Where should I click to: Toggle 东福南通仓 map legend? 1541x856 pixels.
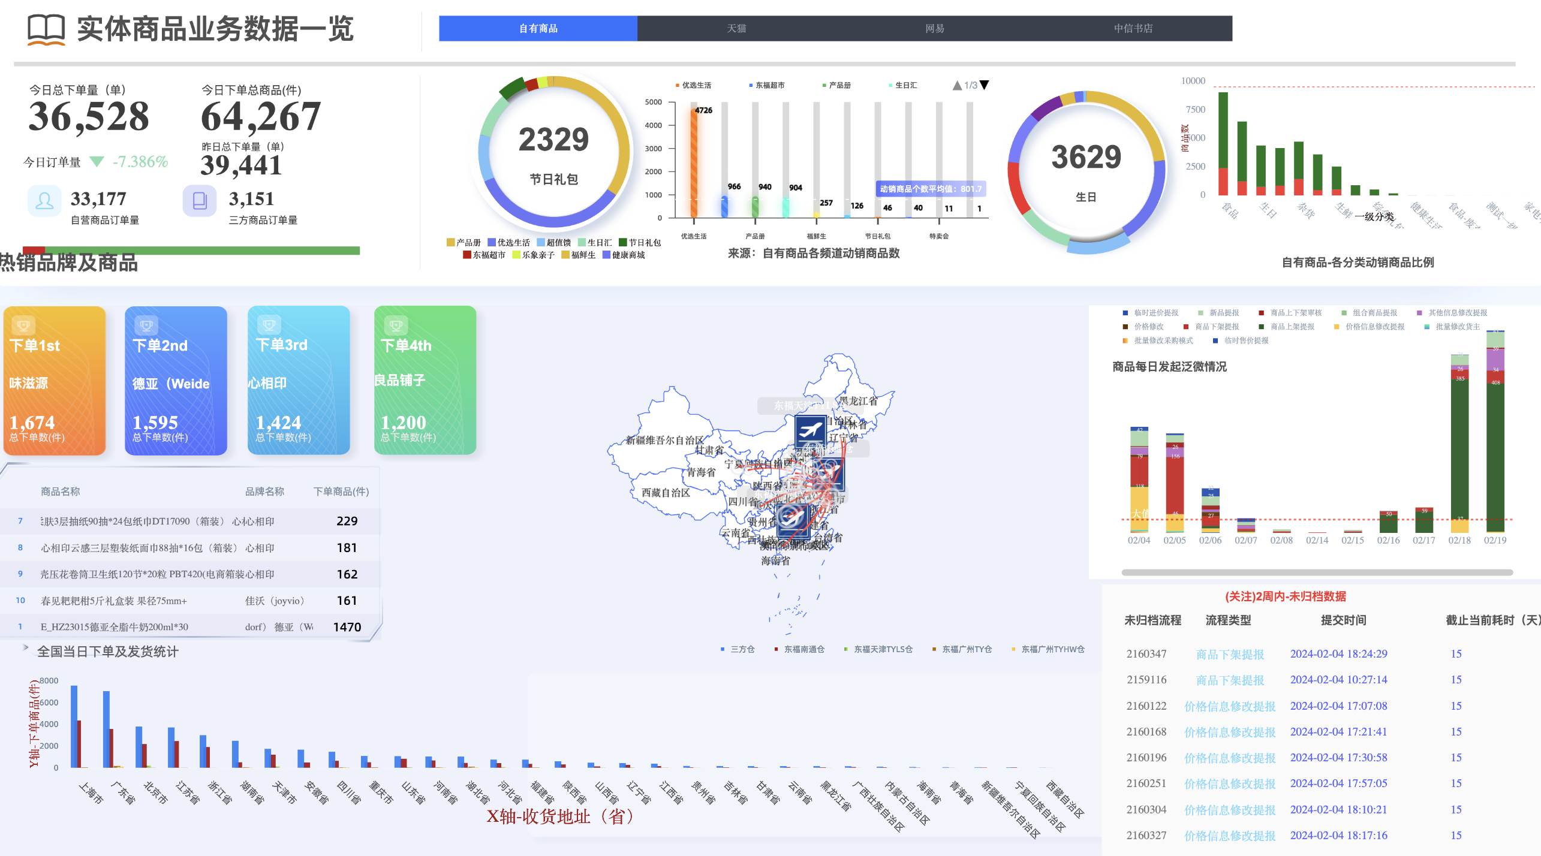pyautogui.click(x=799, y=649)
